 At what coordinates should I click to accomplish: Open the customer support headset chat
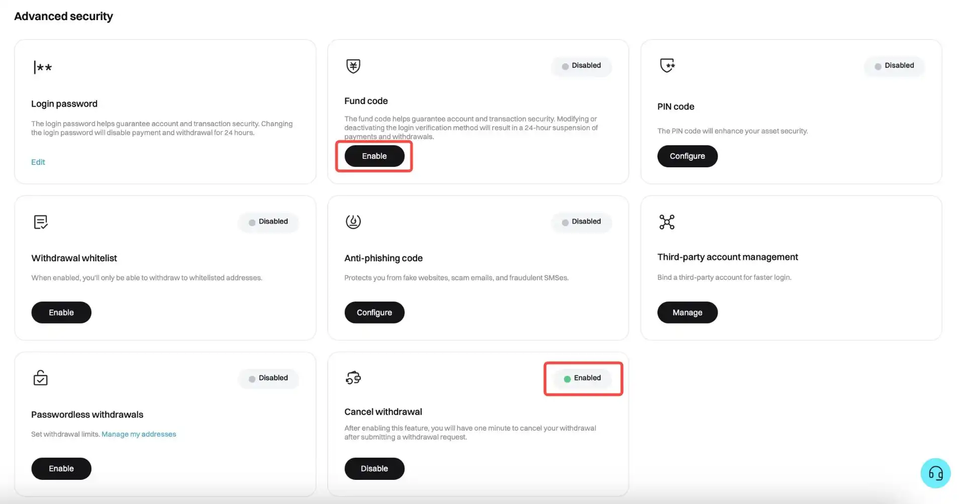click(935, 473)
